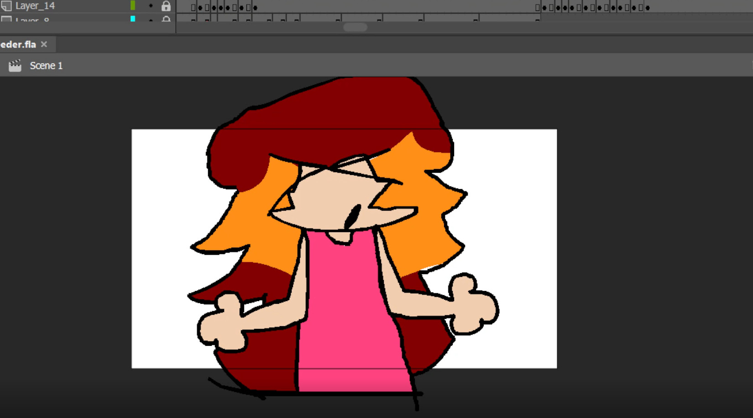This screenshot has height=418, width=753.
Task: Toggle the visibility dot for Layer_14
Action: 151,6
